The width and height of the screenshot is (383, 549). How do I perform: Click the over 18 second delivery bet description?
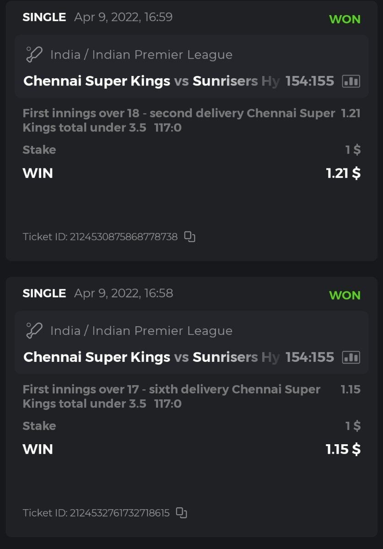(178, 120)
